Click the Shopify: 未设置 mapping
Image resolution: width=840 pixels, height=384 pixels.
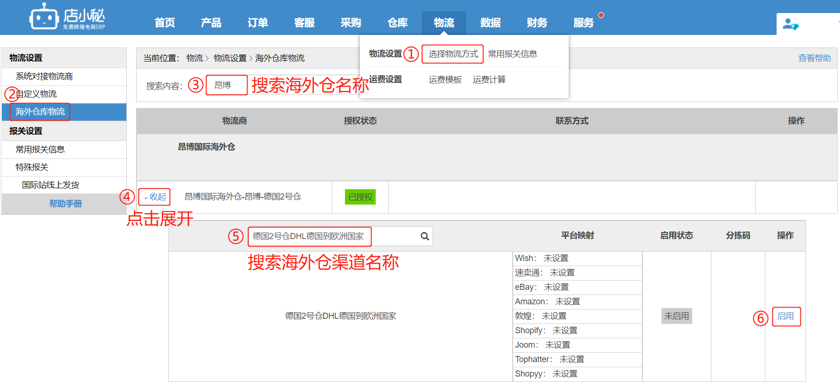coord(546,331)
